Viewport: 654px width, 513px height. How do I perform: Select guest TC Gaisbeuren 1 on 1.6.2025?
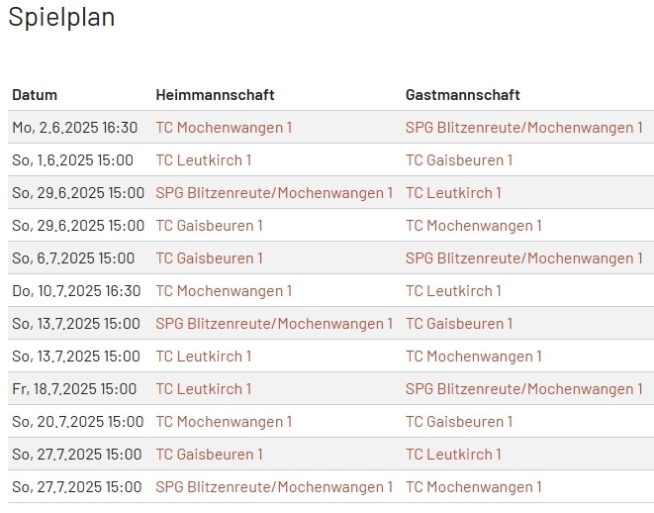[459, 159]
